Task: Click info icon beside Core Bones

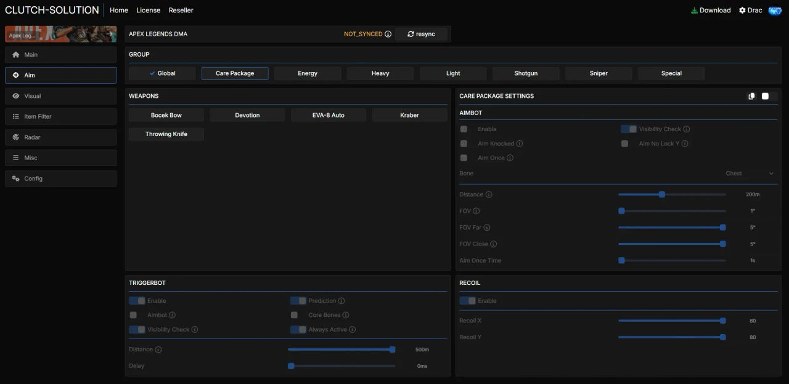Action: pyautogui.click(x=346, y=315)
